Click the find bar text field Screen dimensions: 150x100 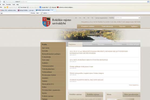pyautogui.click(x=15, y=13)
